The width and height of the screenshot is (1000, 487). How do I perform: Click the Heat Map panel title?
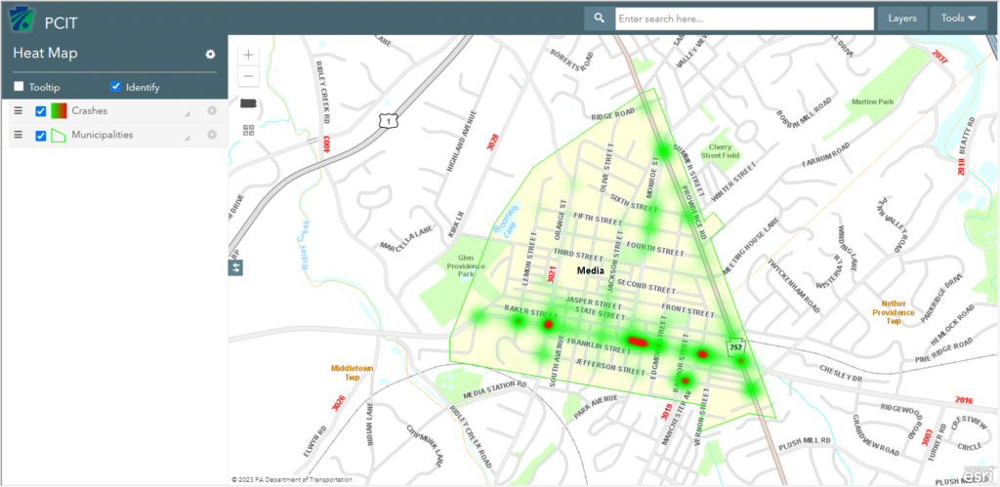click(45, 54)
